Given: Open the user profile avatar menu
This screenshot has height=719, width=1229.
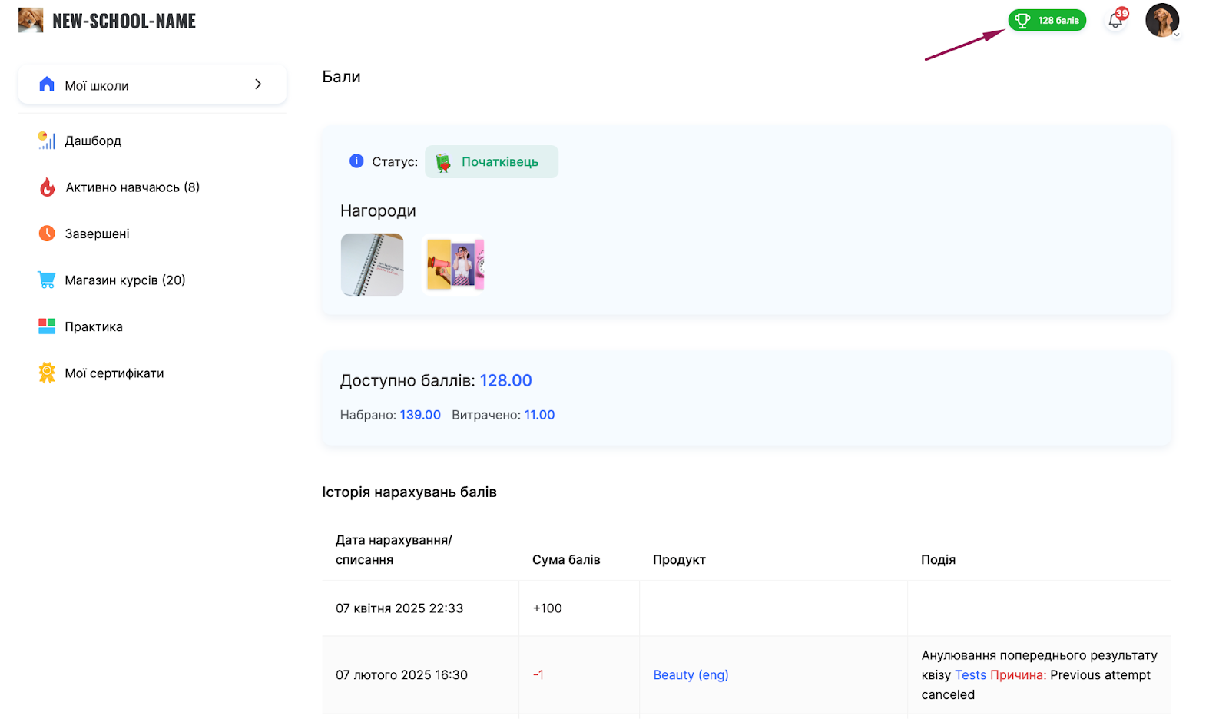Looking at the screenshot, I should (1161, 20).
